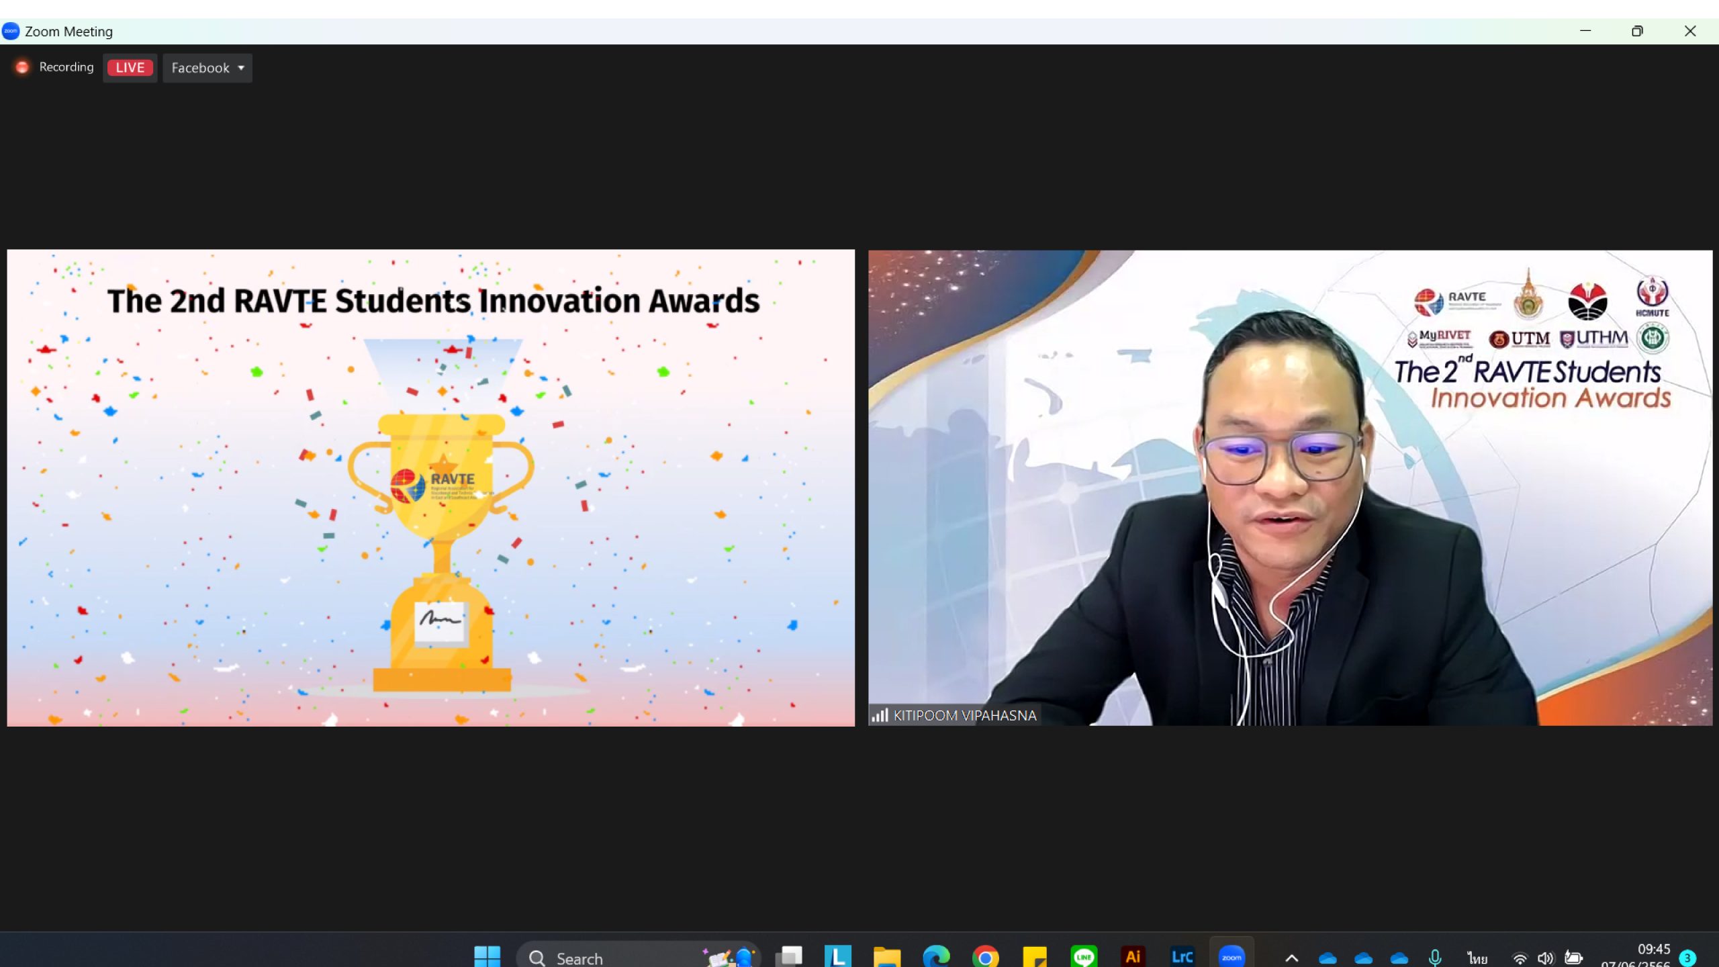The width and height of the screenshot is (1719, 967).
Task: Minimize the Zoom Meeting window
Action: tap(1585, 31)
